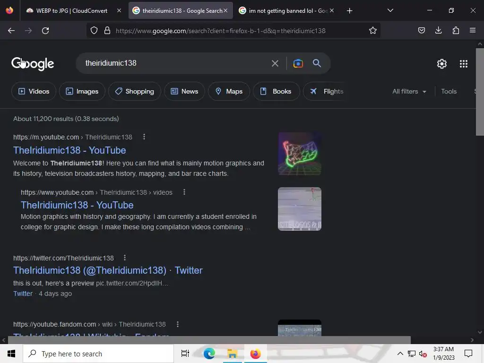This screenshot has width=484, height=363.
Task: Click the Firefox back arrow
Action: pyautogui.click(x=11, y=31)
